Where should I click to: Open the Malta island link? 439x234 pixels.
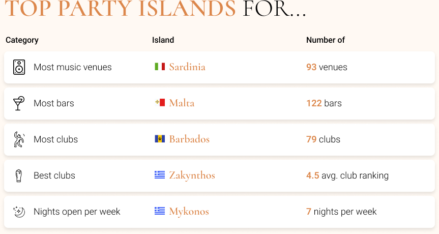[182, 103]
